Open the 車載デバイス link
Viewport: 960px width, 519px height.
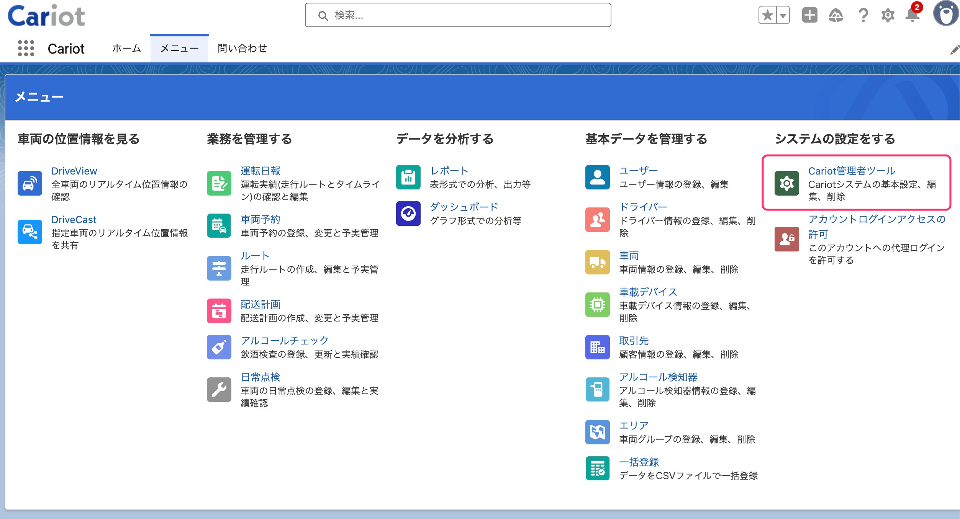tap(648, 292)
